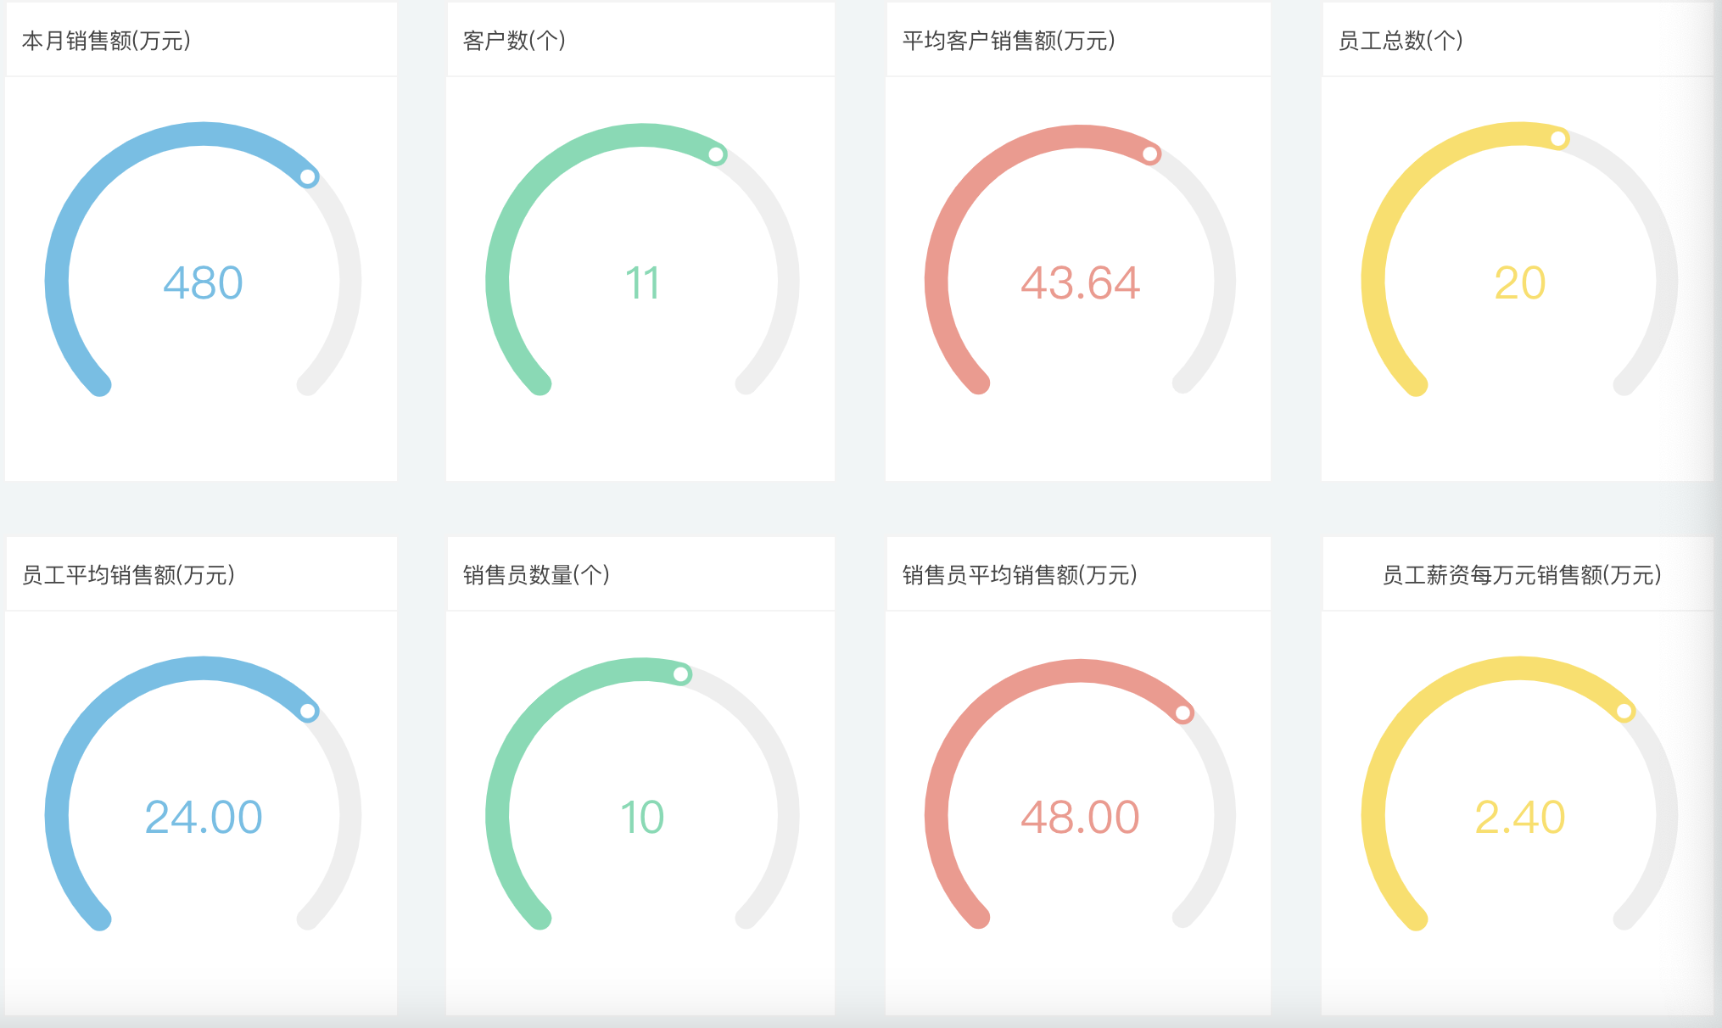Click the gauge pointer dot above 2.40
The image size is (1722, 1028).
(1624, 712)
